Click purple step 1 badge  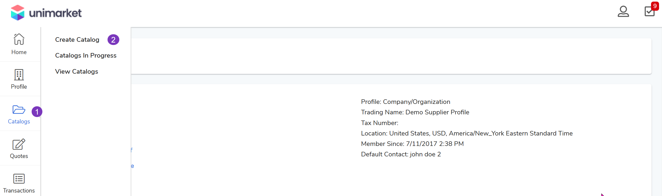[x=37, y=112]
